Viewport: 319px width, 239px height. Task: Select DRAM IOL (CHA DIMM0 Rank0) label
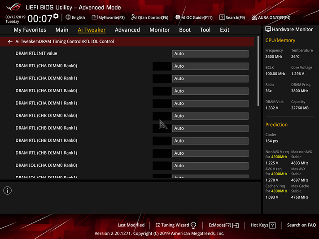click(46, 165)
